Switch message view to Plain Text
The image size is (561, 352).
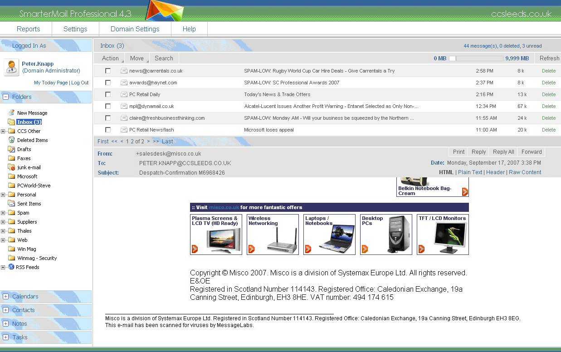coord(470,172)
